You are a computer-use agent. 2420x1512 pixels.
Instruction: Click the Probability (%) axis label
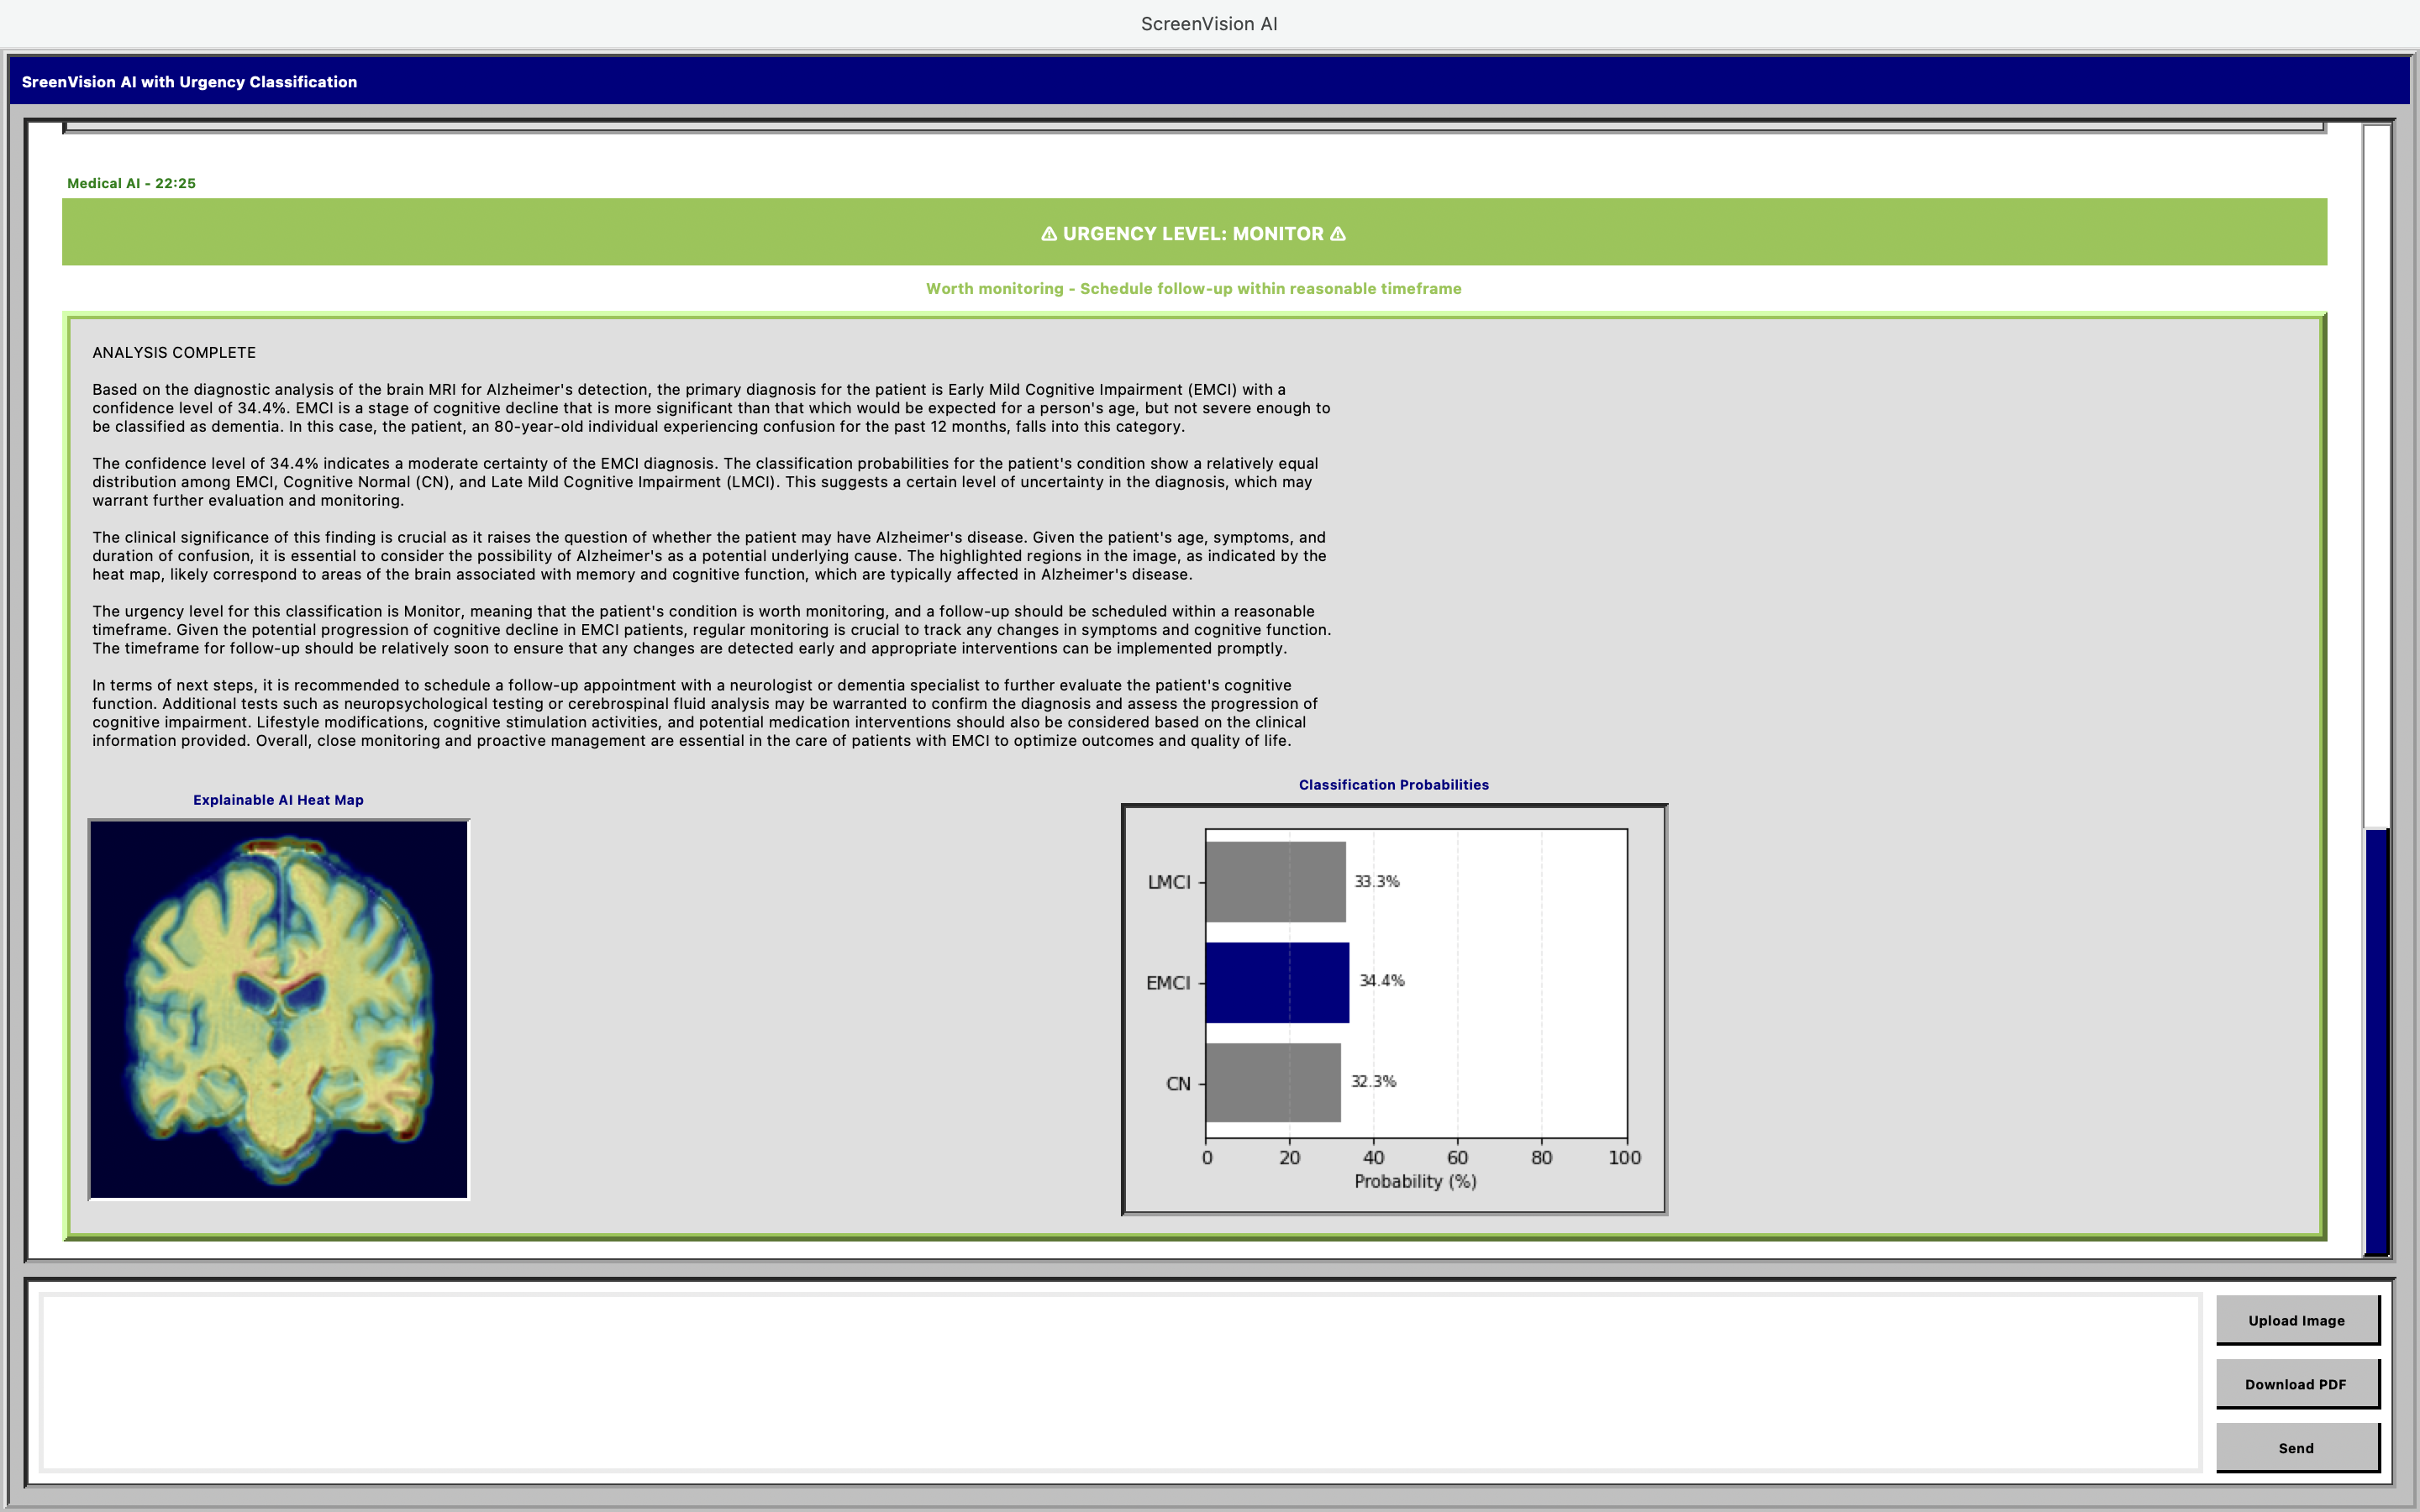[x=1415, y=1181]
